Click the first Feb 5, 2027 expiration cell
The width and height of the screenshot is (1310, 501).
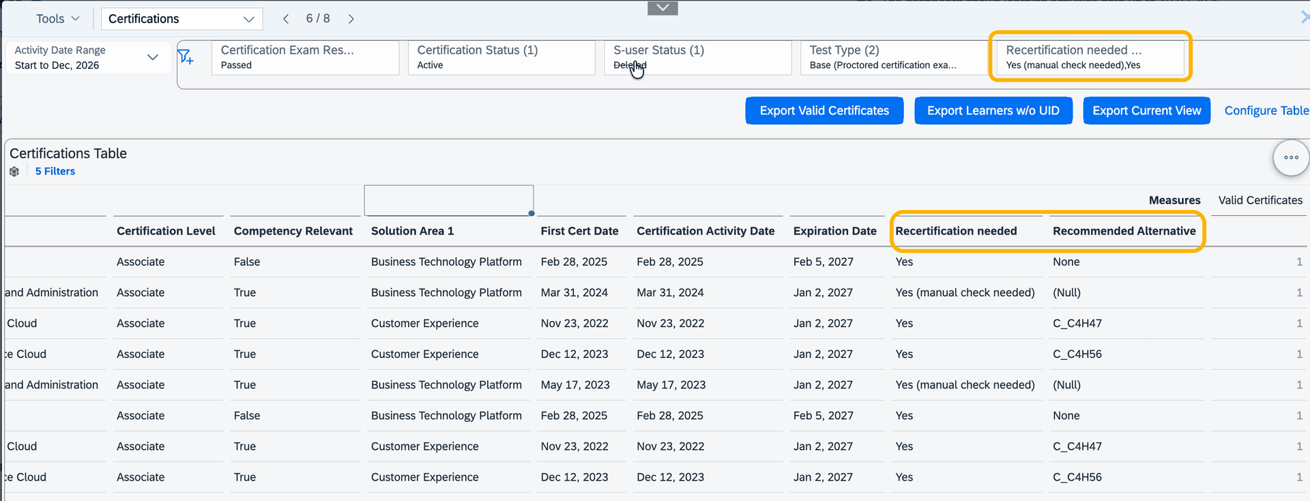823,262
